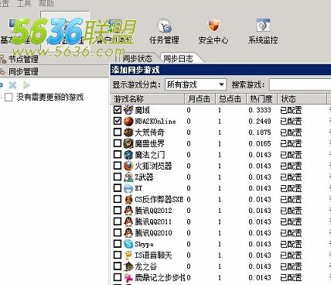
Task: Click the 魔域 game icon
Action: pos(128,110)
